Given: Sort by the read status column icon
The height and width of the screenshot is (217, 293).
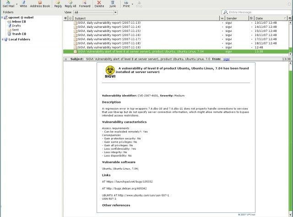Looking at the screenshot, I should click(x=222, y=18).
